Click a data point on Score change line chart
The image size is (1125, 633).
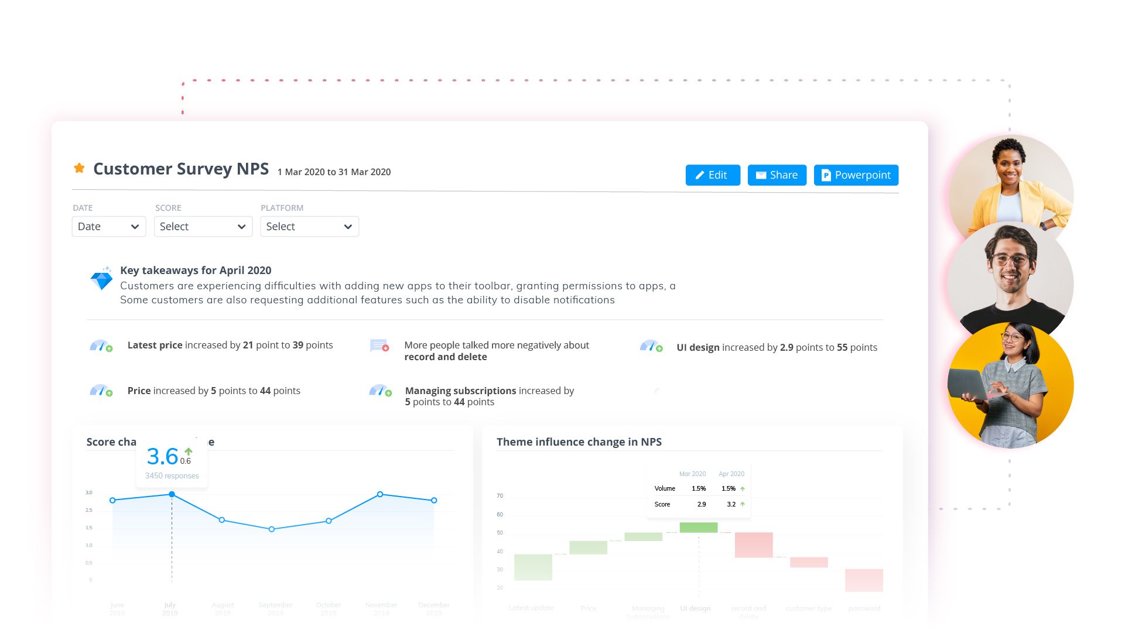(x=171, y=492)
